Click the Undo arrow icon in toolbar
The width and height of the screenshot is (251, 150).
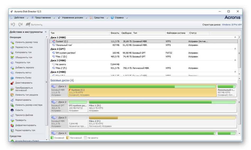point(13,24)
